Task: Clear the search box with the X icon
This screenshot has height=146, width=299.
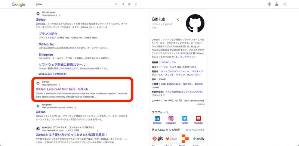Action: pyautogui.click(x=116, y=4)
